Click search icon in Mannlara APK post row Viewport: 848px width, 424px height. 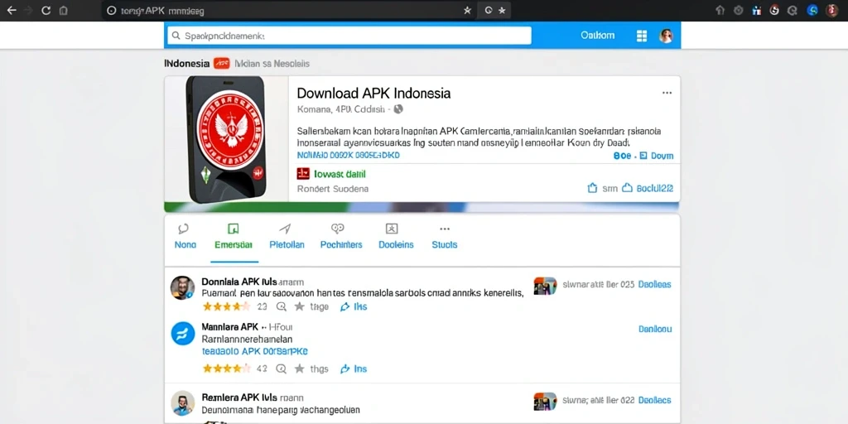282,369
